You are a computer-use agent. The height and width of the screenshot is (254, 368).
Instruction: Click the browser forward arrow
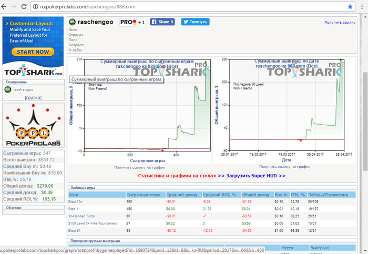[x=14, y=6]
